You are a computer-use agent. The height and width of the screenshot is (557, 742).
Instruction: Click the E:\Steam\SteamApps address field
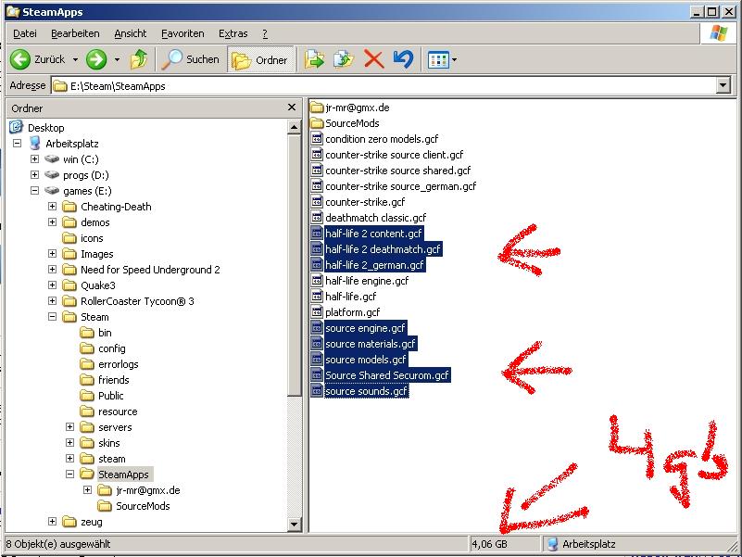(384, 86)
